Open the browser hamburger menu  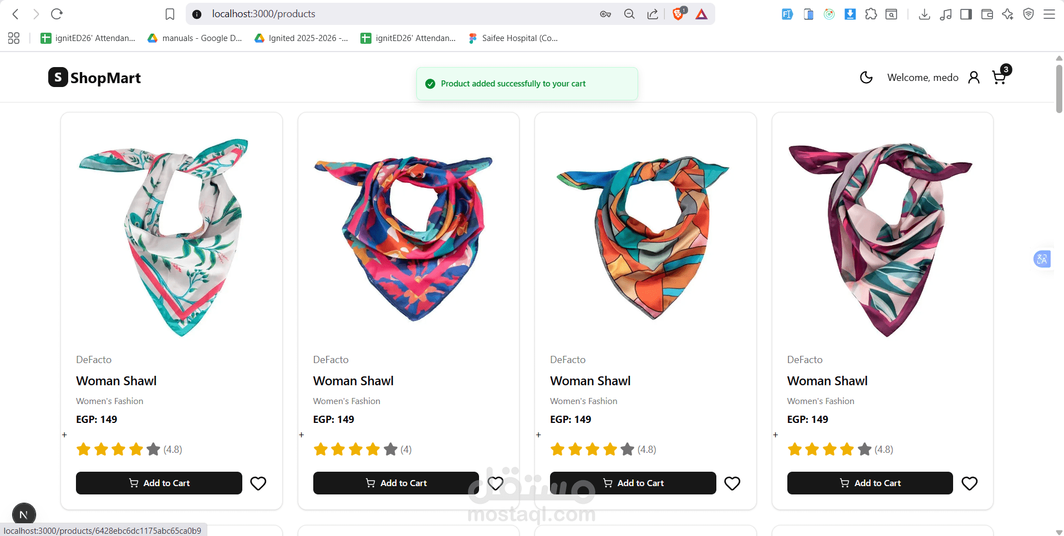1050,14
